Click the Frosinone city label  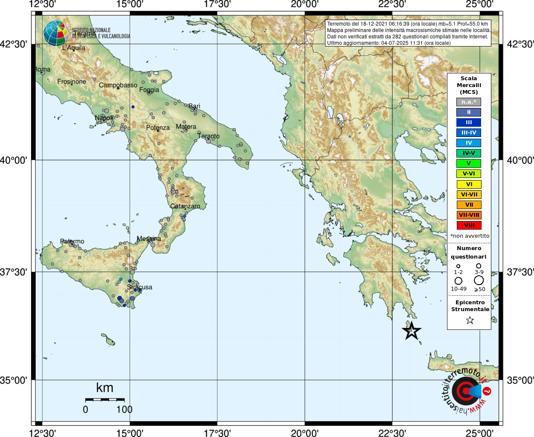click(72, 82)
